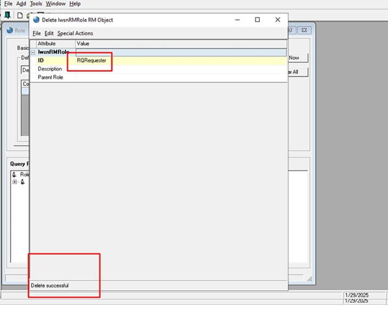Select the Description attribute row

point(50,69)
